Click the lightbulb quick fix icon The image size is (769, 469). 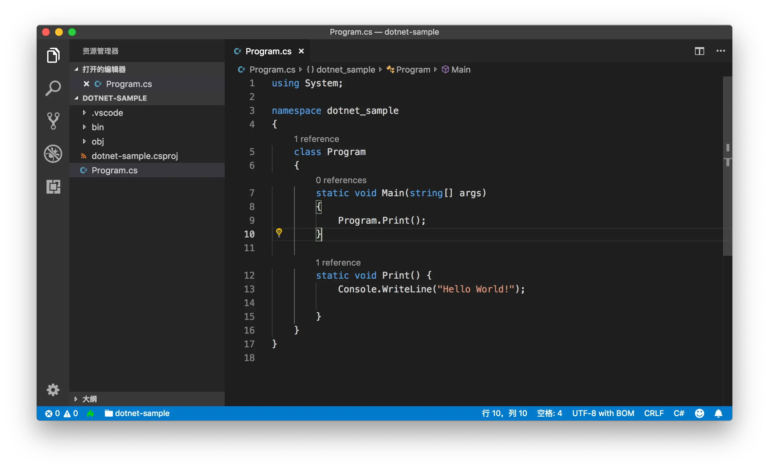pos(279,233)
